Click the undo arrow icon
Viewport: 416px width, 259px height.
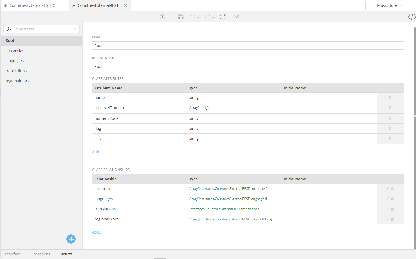tap(192, 17)
